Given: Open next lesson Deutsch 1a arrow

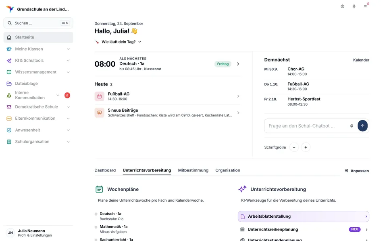Looking at the screenshot, I should click(x=238, y=64).
